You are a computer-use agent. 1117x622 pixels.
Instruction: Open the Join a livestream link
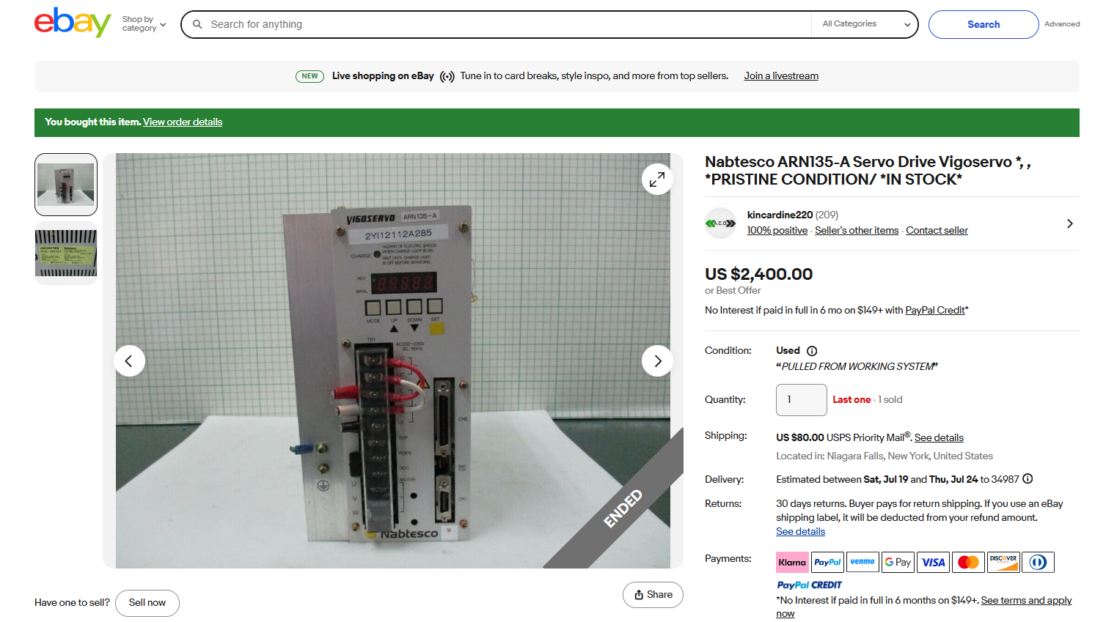(x=781, y=76)
